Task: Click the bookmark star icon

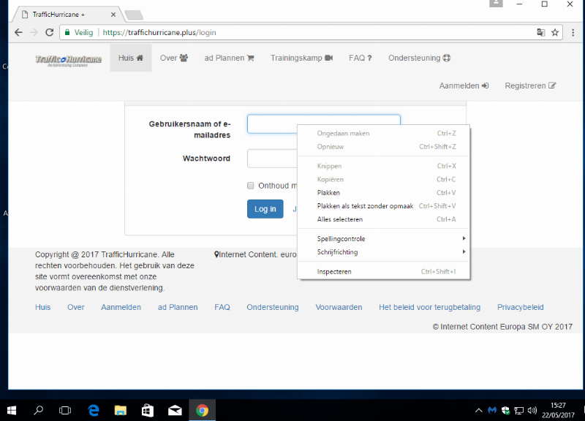Action: 555,32
